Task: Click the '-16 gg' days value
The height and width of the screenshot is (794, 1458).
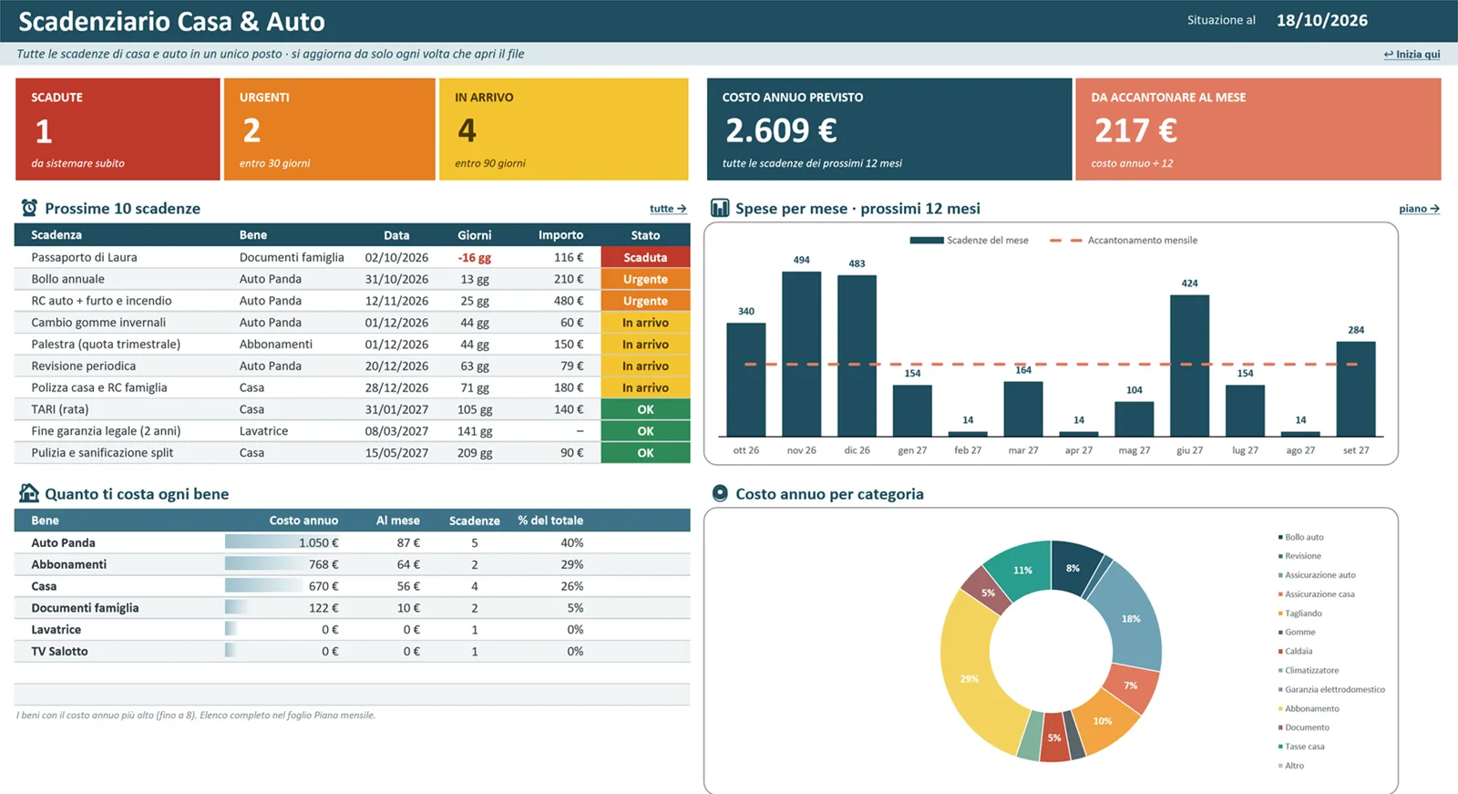Action: [474, 257]
